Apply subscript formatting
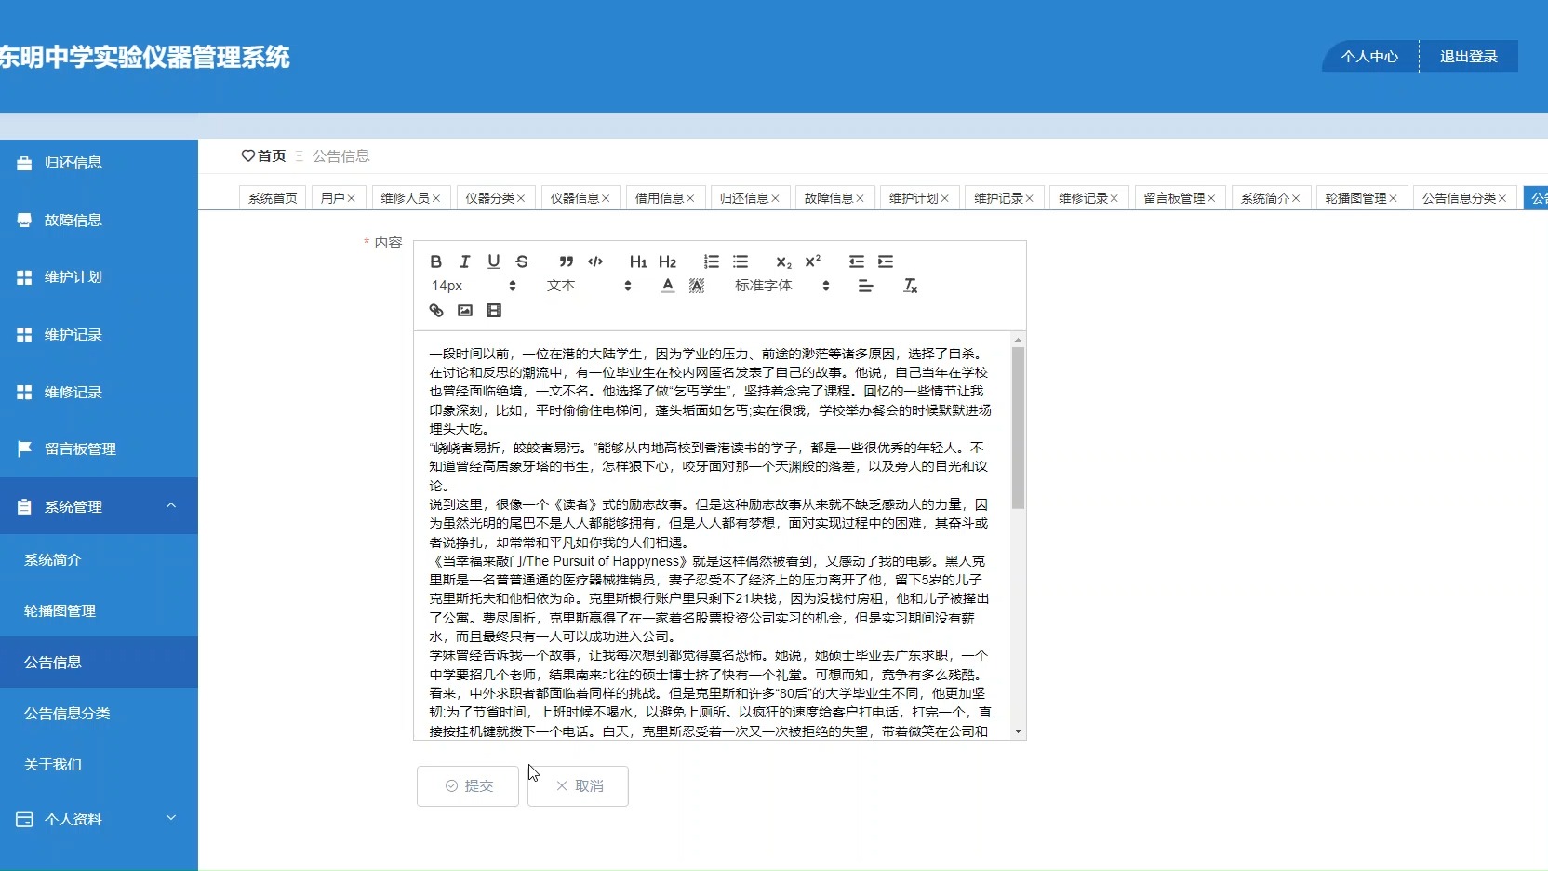 pyautogui.click(x=783, y=261)
